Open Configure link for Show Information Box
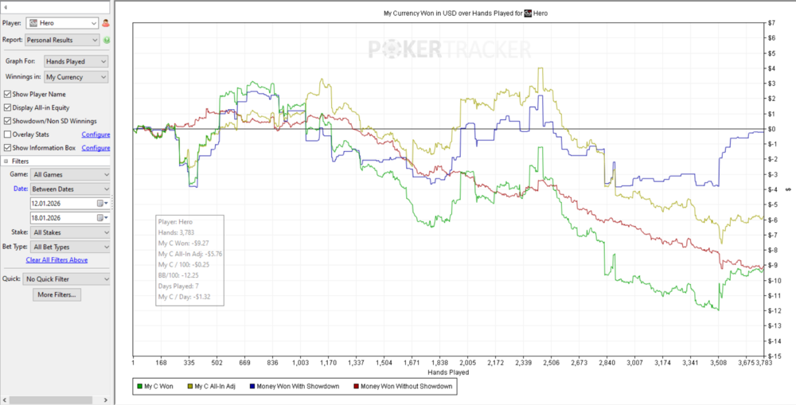This screenshot has width=796, height=405. tap(96, 148)
